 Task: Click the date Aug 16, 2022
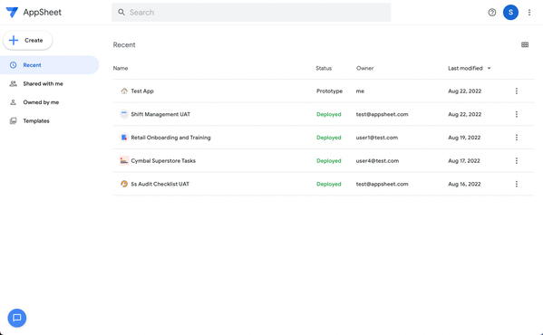pos(464,184)
